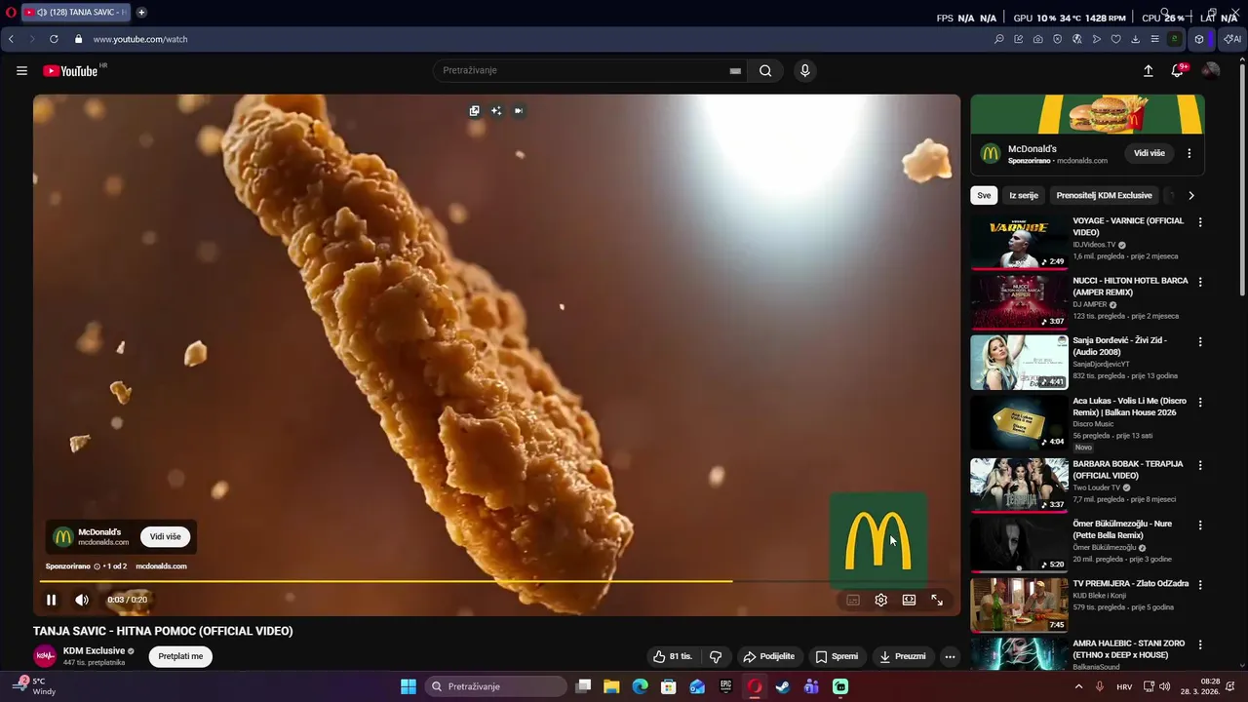The width and height of the screenshot is (1248, 702).
Task: Select the 'Sve' filter chip
Action: click(x=984, y=195)
